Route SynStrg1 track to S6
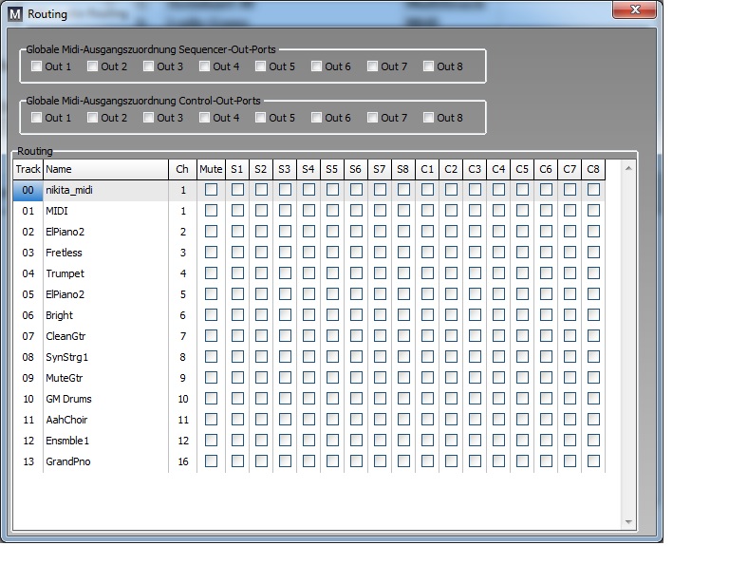 tap(356, 357)
